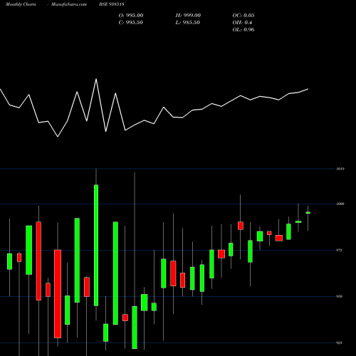The image size is (356, 356).
Task: Select the close value 'C: 995.50'
Action: [131, 23]
